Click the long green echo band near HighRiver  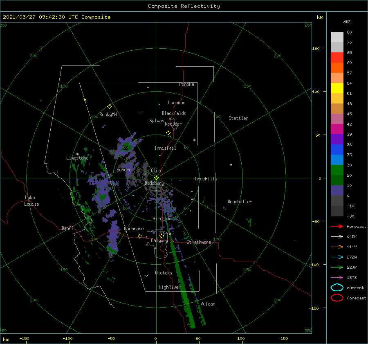[183, 284]
